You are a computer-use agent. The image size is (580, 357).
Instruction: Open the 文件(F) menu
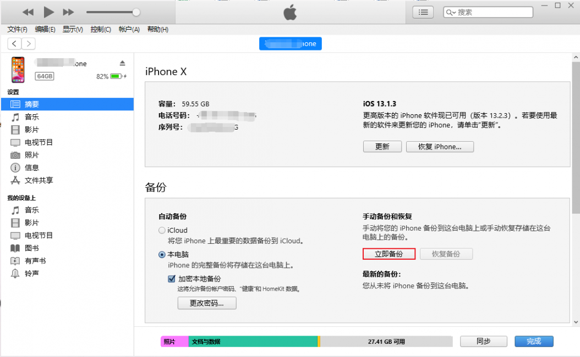click(x=18, y=29)
